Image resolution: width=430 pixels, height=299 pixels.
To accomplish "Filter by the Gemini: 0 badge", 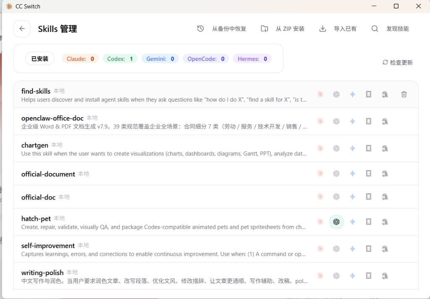I will (160, 59).
